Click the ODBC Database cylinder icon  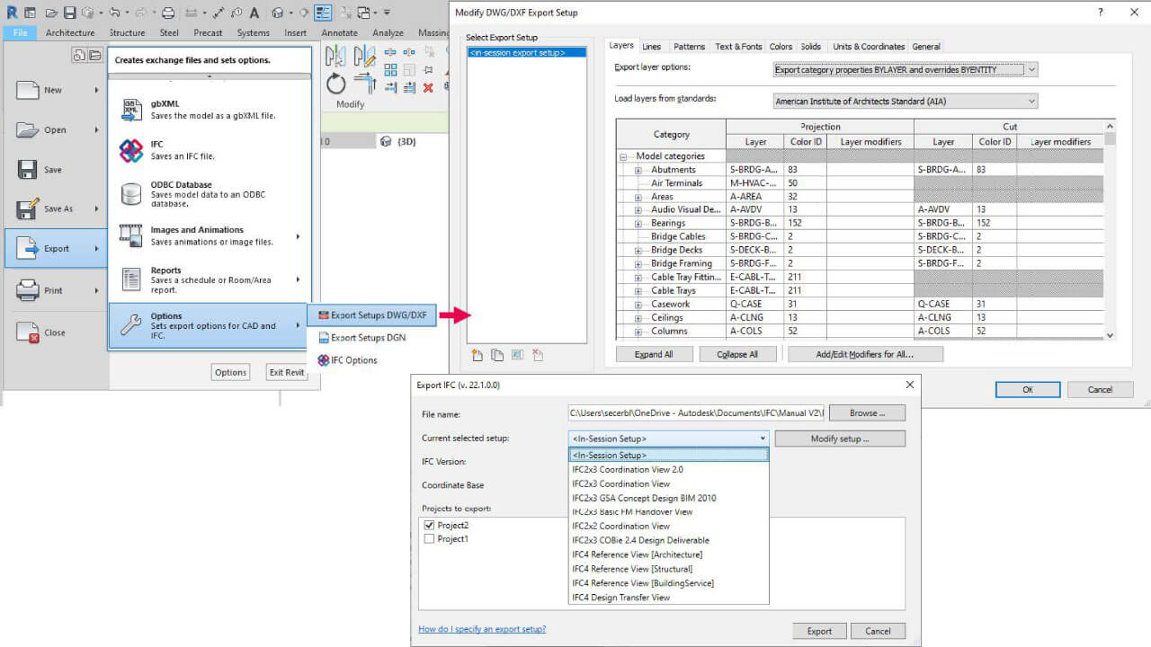click(x=131, y=193)
